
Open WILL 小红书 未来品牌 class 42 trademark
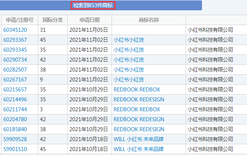pos(139,139)
